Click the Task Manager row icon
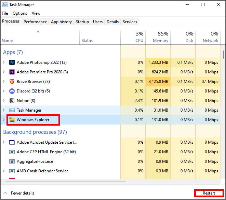226x200 pixels. coord(12,110)
